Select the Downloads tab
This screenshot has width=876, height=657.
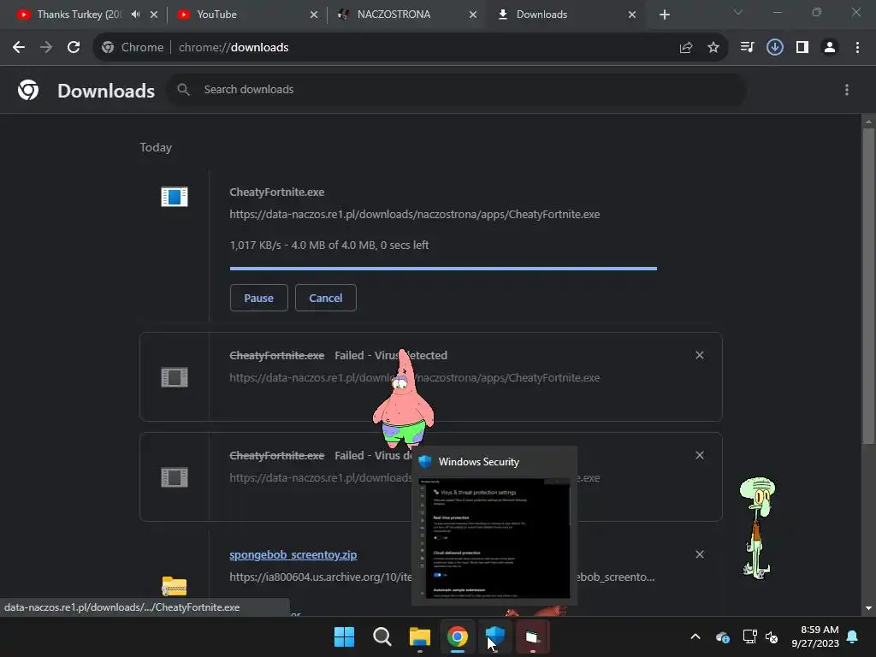coord(565,15)
